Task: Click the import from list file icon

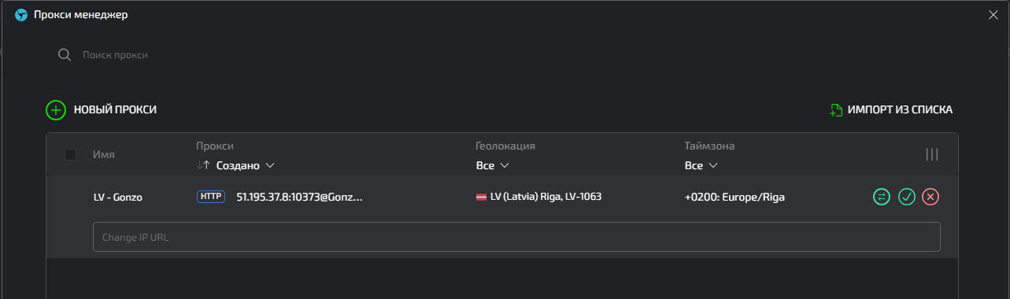Action: (836, 110)
